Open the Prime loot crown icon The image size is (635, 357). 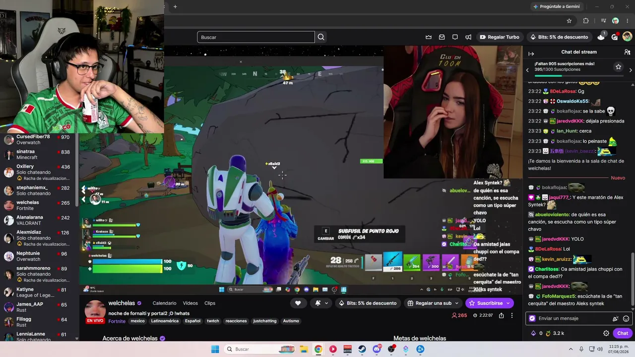(x=429, y=37)
